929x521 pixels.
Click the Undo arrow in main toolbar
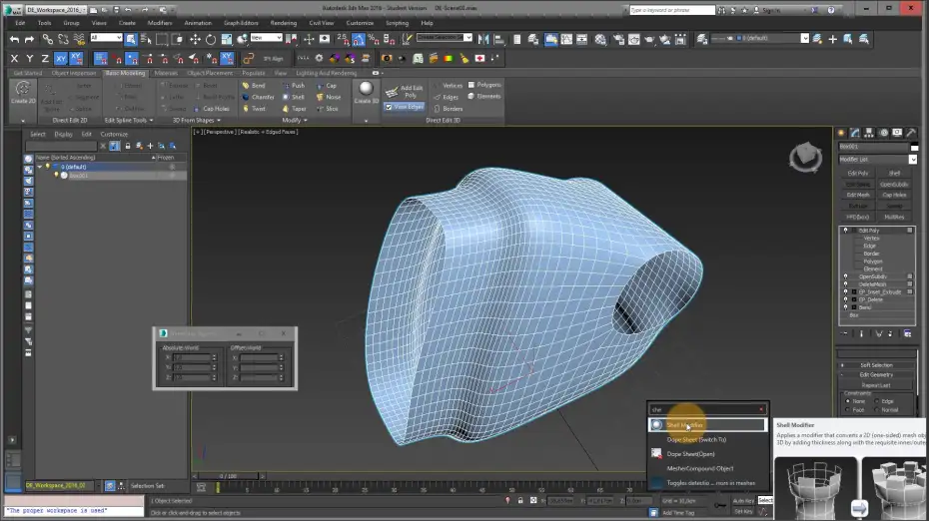14,39
